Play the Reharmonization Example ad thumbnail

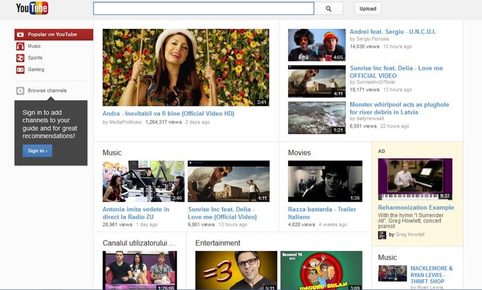pyautogui.click(x=415, y=179)
